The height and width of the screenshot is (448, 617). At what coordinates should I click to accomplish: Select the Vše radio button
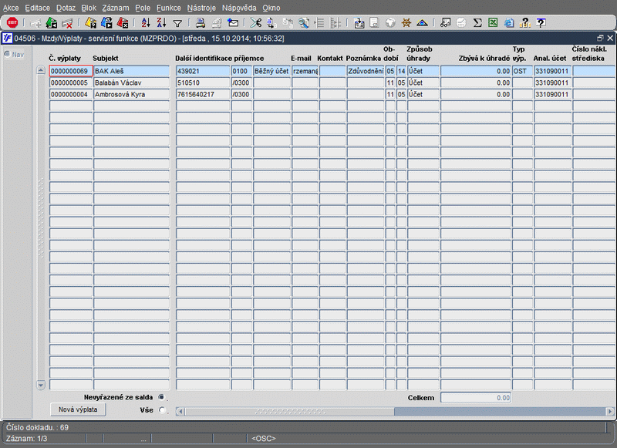(162, 410)
